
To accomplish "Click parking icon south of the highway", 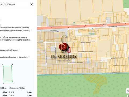I will click(x=92, y=29).
